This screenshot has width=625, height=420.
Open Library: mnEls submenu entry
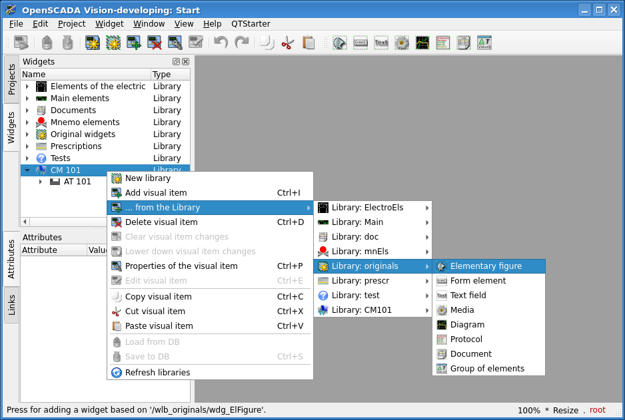pyautogui.click(x=360, y=252)
